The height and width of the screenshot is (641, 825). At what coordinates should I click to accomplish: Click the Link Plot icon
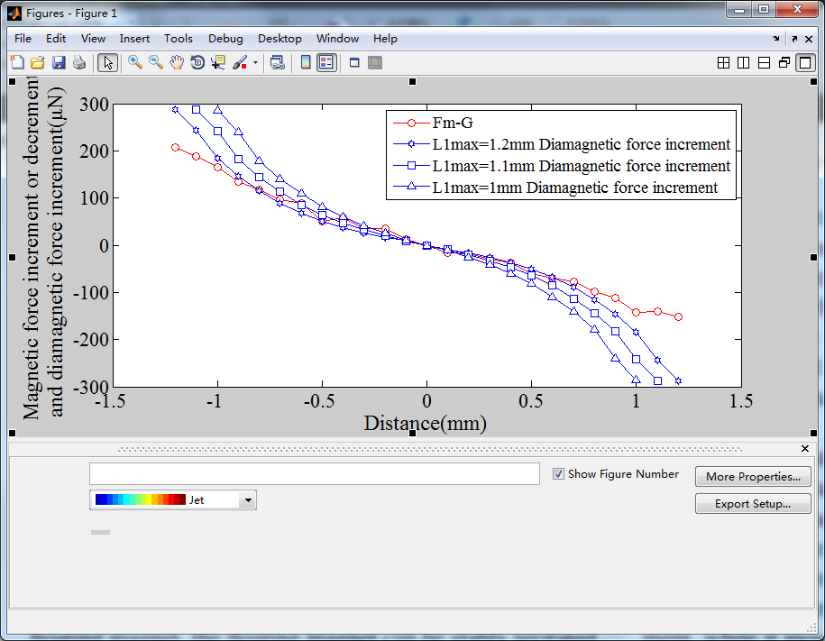pyautogui.click(x=278, y=62)
